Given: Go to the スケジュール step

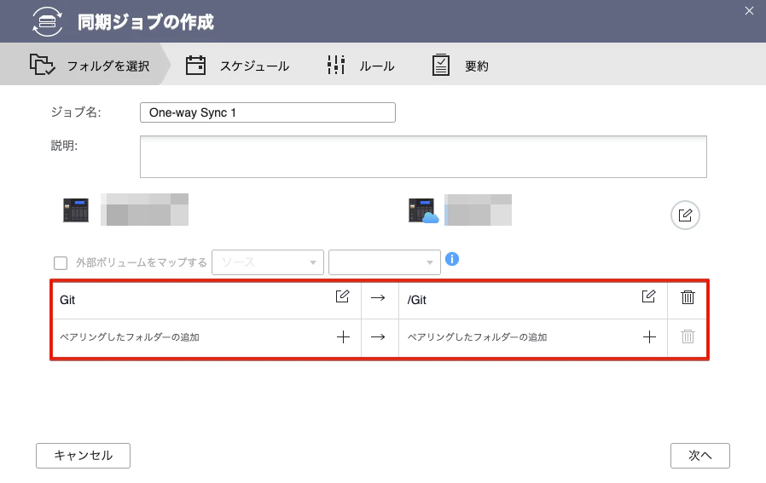Looking at the screenshot, I should pos(254,66).
